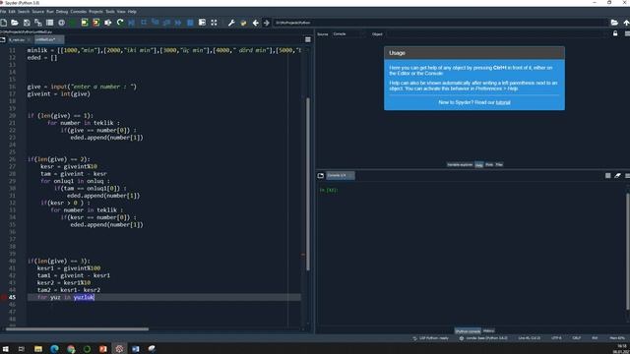
Task: Click the Stop debugging square icon
Action: [x=190, y=23]
